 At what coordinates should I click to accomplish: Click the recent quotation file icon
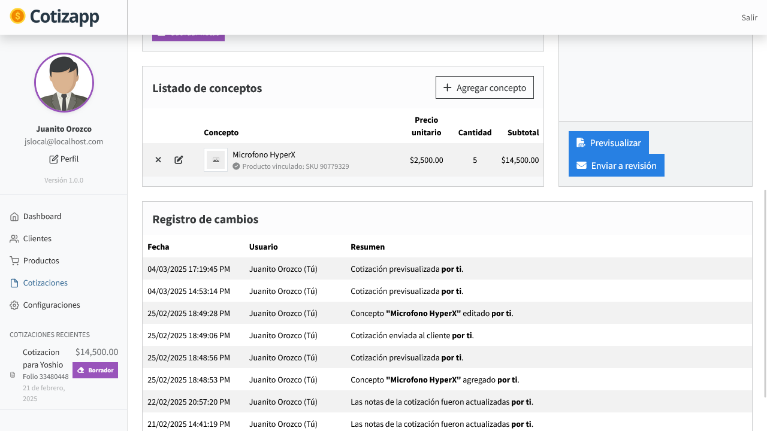(13, 375)
